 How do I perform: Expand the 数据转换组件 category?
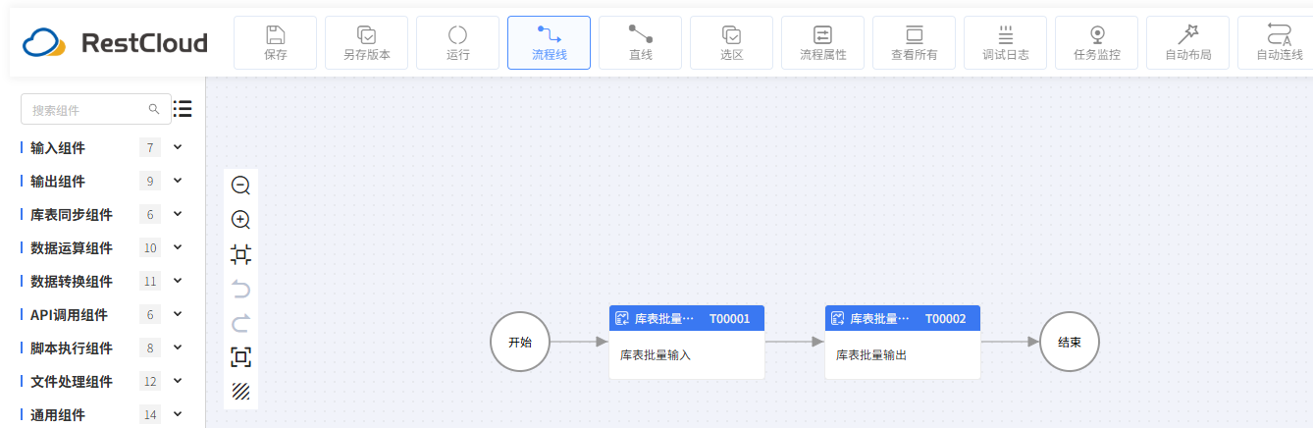click(178, 281)
